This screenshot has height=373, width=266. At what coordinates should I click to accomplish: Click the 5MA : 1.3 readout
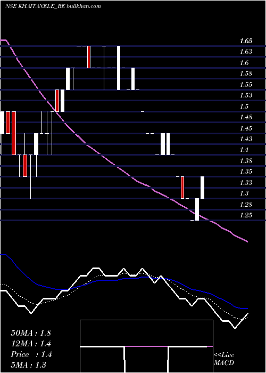pyautogui.click(x=29, y=364)
